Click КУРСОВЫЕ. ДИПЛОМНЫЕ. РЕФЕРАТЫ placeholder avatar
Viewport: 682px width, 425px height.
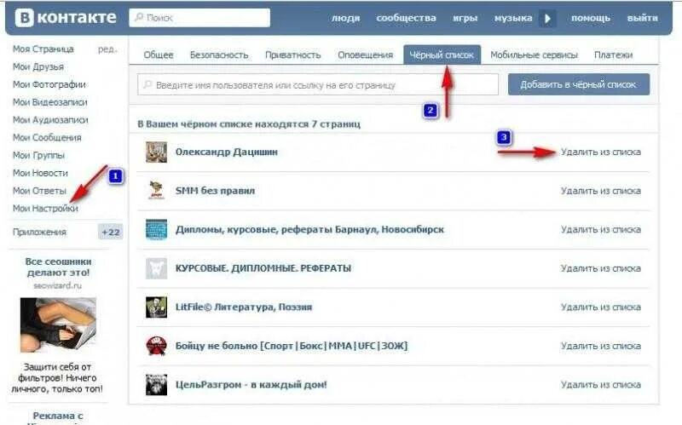point(156,268)
